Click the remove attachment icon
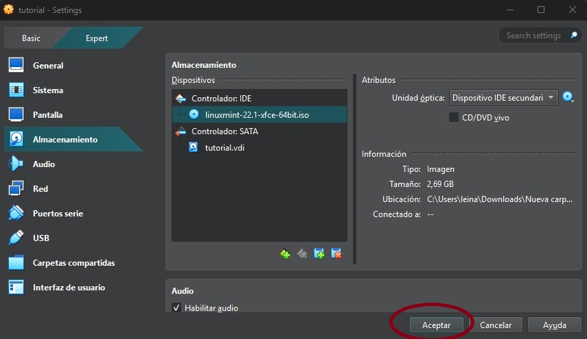This screenshot has height=339, width=587. (336, 254)
